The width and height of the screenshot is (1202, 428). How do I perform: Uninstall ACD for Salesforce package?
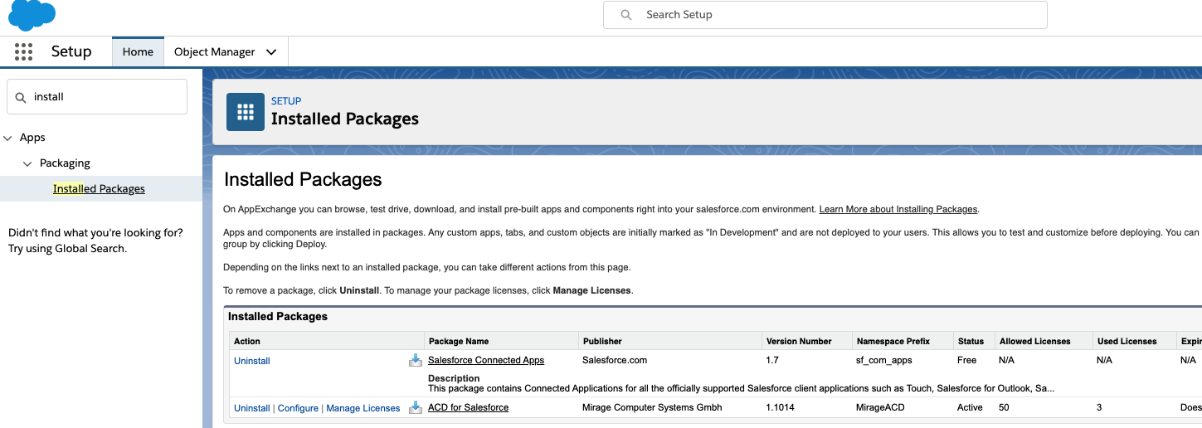click(252, 408)
